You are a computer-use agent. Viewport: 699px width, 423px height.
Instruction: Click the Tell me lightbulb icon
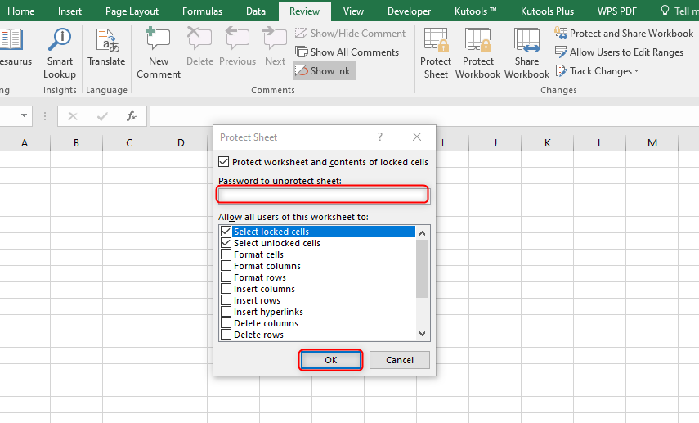(665, 11)
